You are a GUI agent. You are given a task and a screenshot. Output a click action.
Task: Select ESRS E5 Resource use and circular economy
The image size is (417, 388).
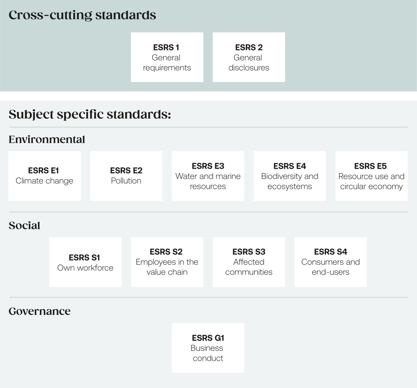371,176
